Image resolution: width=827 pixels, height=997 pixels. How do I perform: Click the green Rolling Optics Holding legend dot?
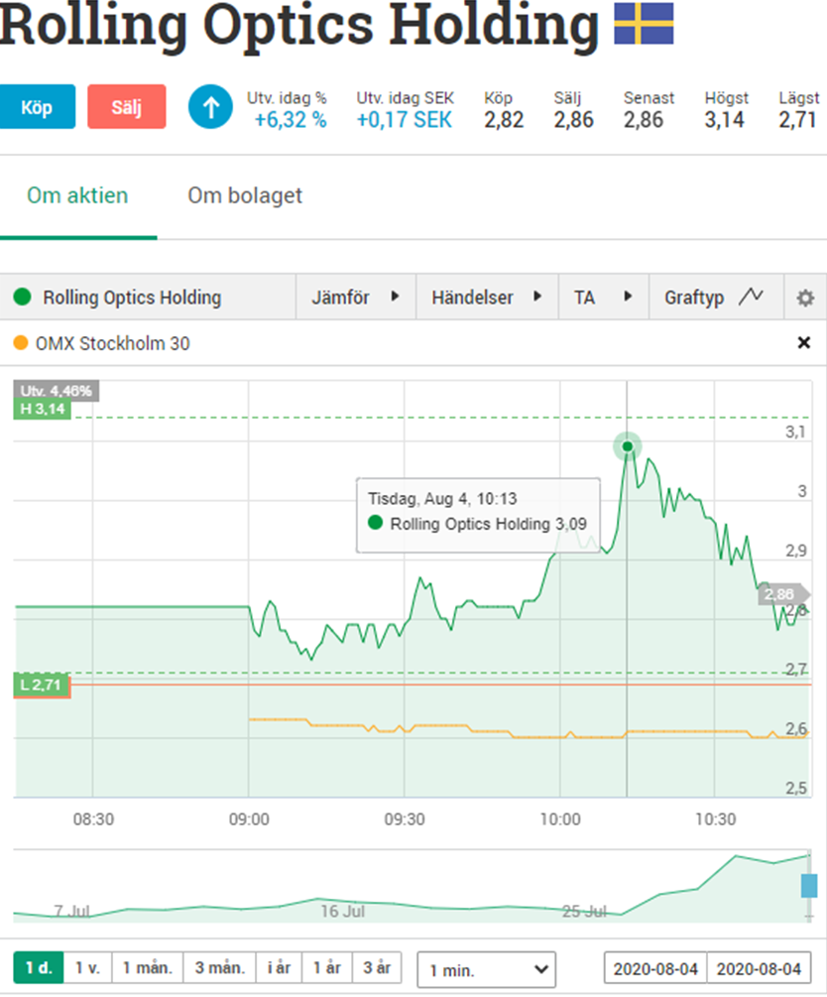22,297
